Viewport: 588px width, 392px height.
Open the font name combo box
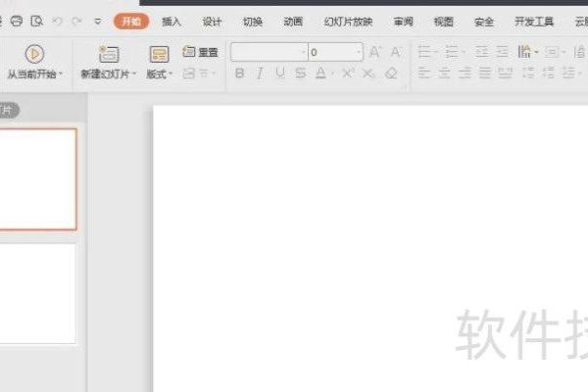[269, 52]
